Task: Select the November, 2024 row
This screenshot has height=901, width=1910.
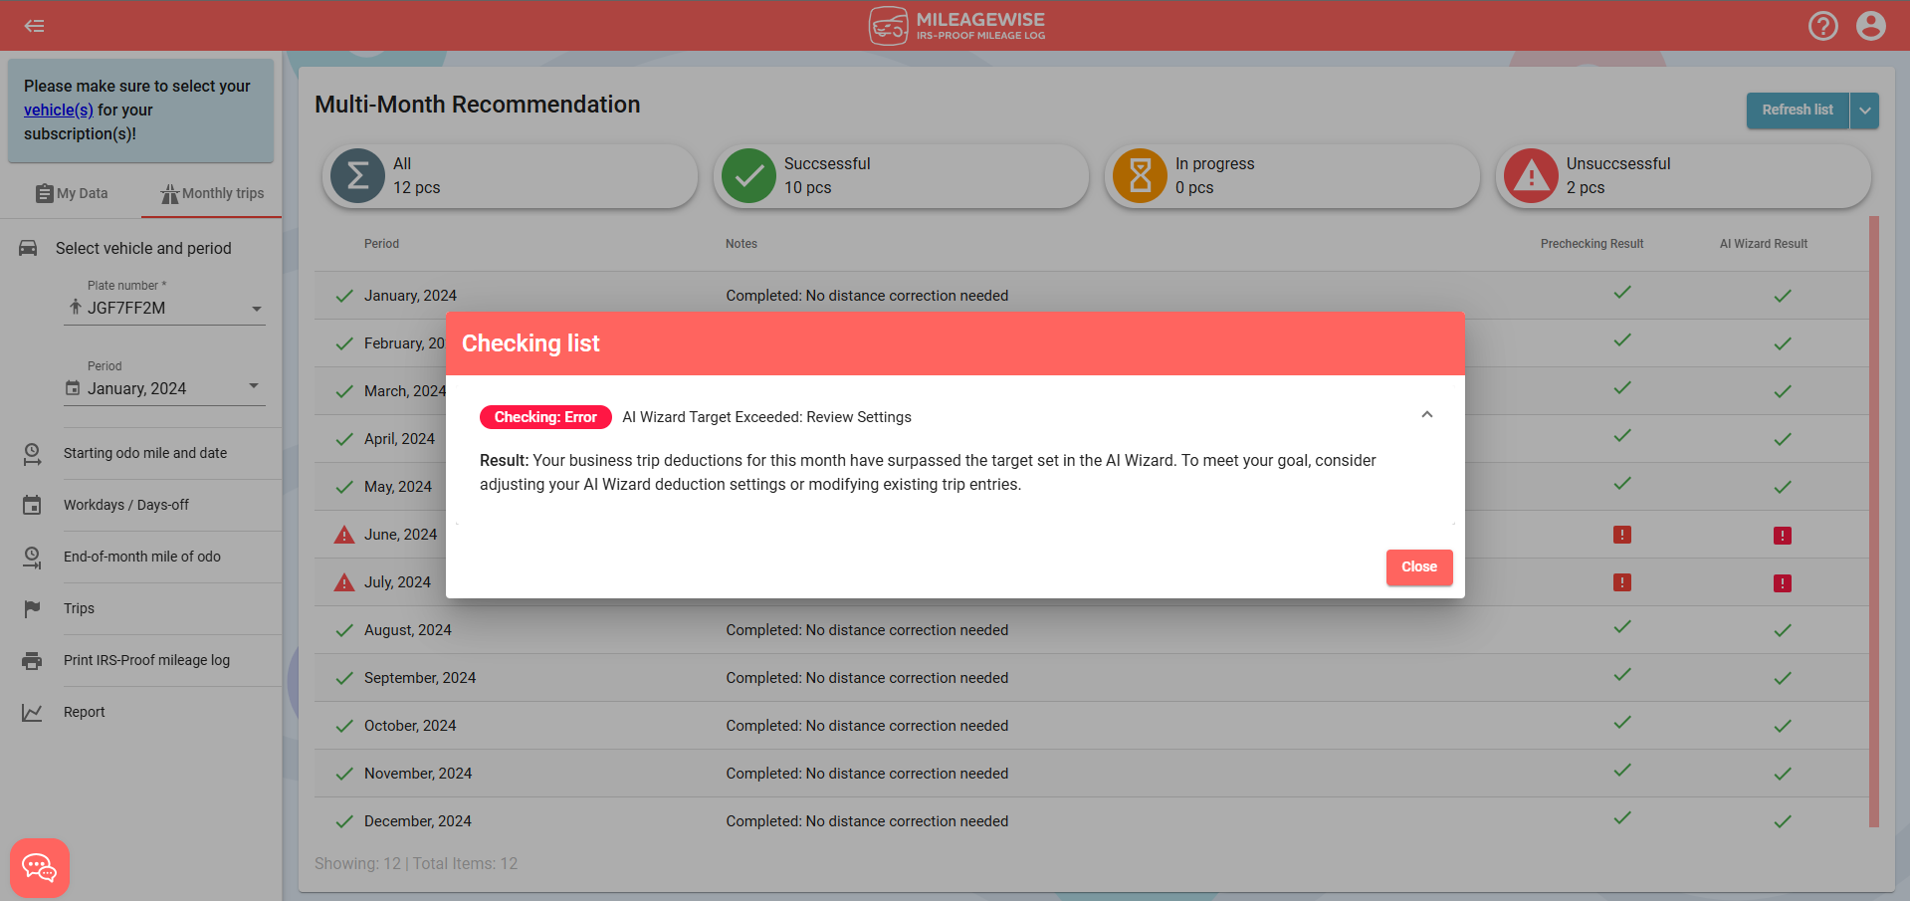Action: point(1091,774)
